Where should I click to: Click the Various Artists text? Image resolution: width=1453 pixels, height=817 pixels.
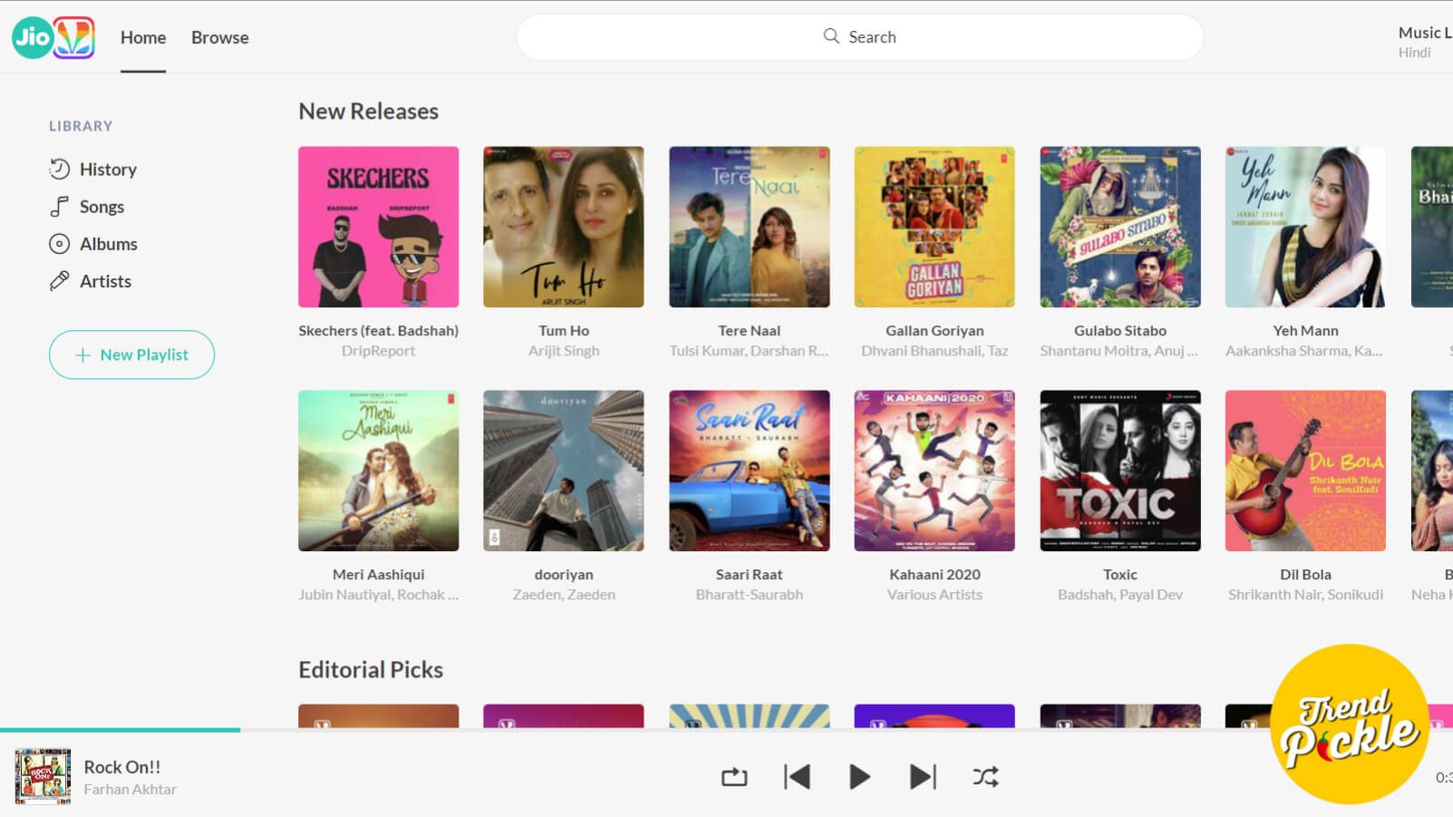pos(935,595)
